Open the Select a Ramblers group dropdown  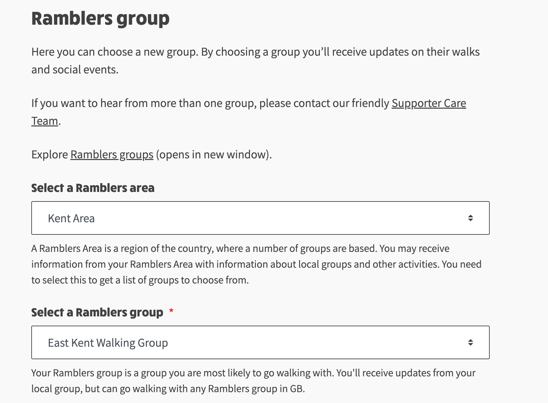[x=260, y=342]
